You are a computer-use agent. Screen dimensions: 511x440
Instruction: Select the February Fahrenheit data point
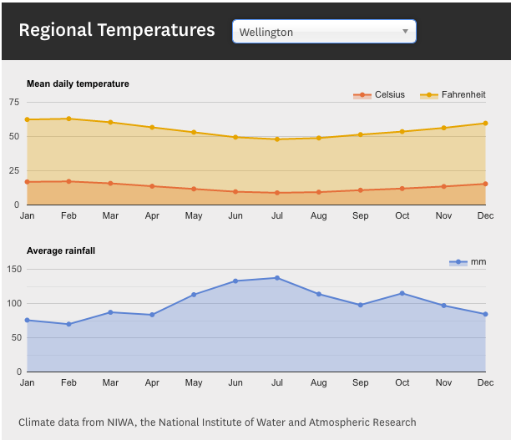pyautogui.click(x=68, y=119)
